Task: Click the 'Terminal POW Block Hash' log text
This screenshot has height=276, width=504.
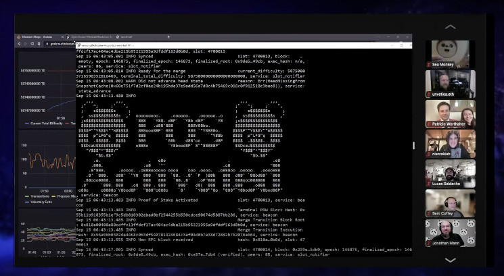Action: 269,210
